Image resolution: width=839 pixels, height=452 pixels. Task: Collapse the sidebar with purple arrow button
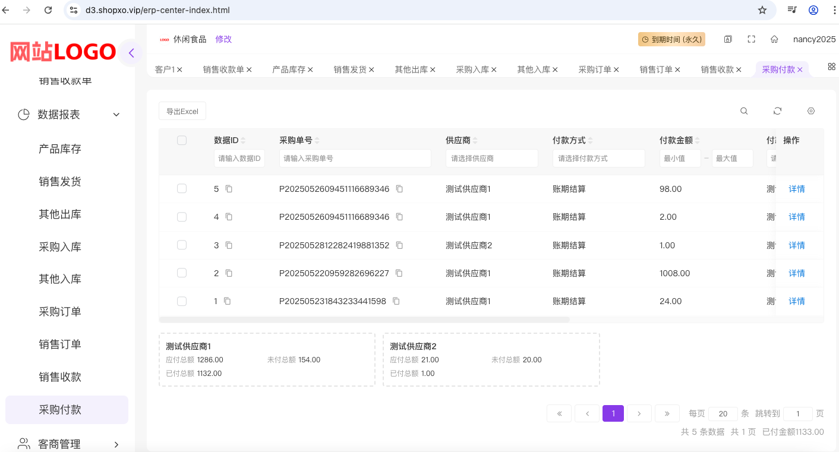[131, 53]
